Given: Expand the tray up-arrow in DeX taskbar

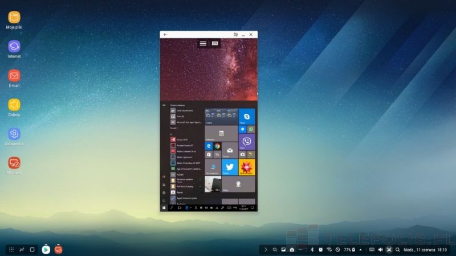Looking at the screenshot, I should (x=361, y=250).
